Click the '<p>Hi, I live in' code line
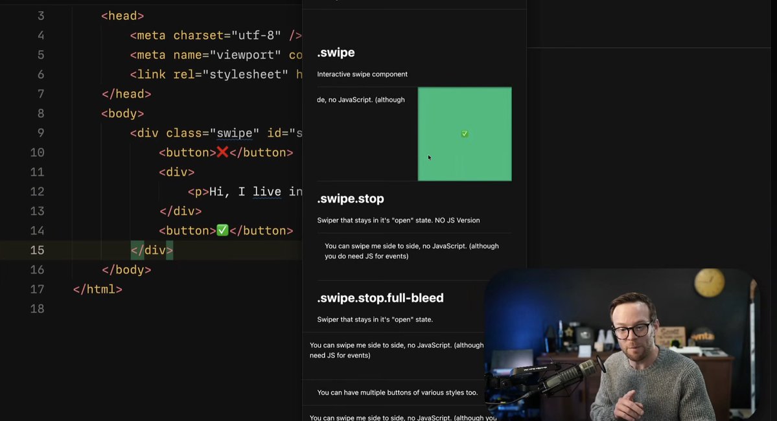 pyautogui.click(x=245, y=192)
